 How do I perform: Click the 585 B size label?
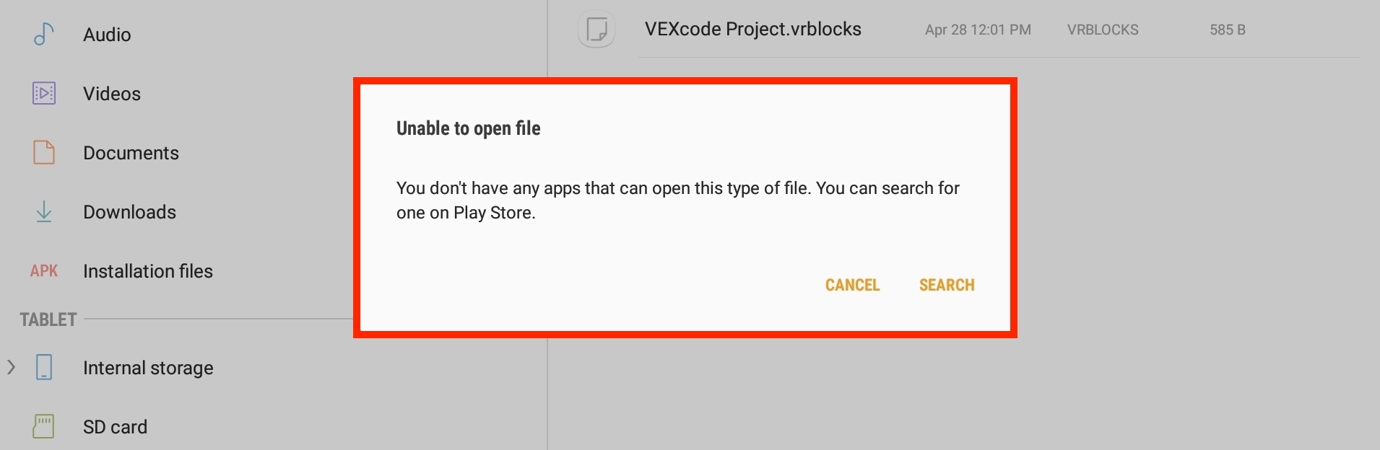(1228, 30)
